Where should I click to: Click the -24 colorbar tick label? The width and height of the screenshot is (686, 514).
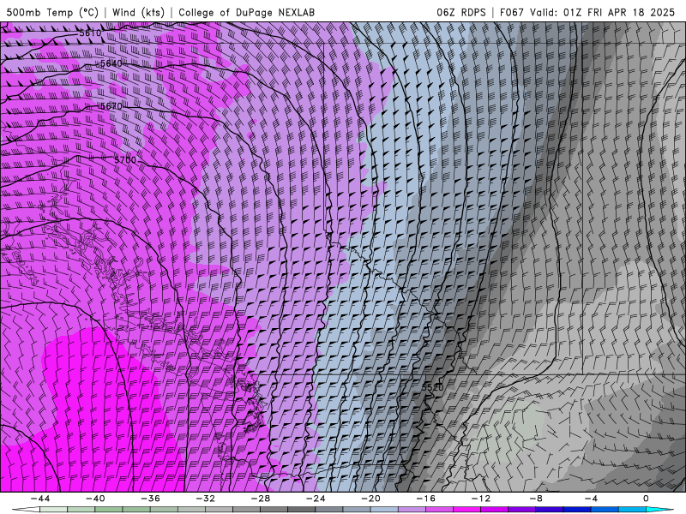316,499
